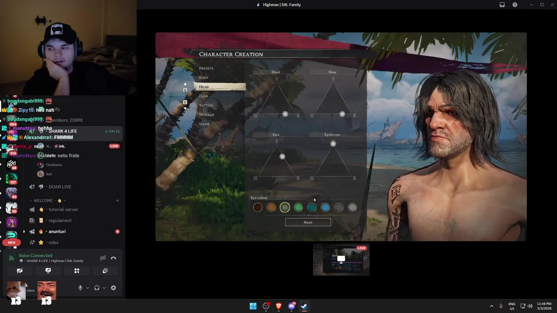
Task: Open headphones output options arrow
Action: (104, 288)
